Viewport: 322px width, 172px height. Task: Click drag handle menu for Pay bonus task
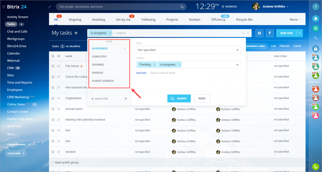point(59,66)
